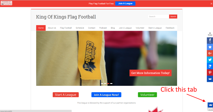Jump to the last slide indicator

point(111,83)
